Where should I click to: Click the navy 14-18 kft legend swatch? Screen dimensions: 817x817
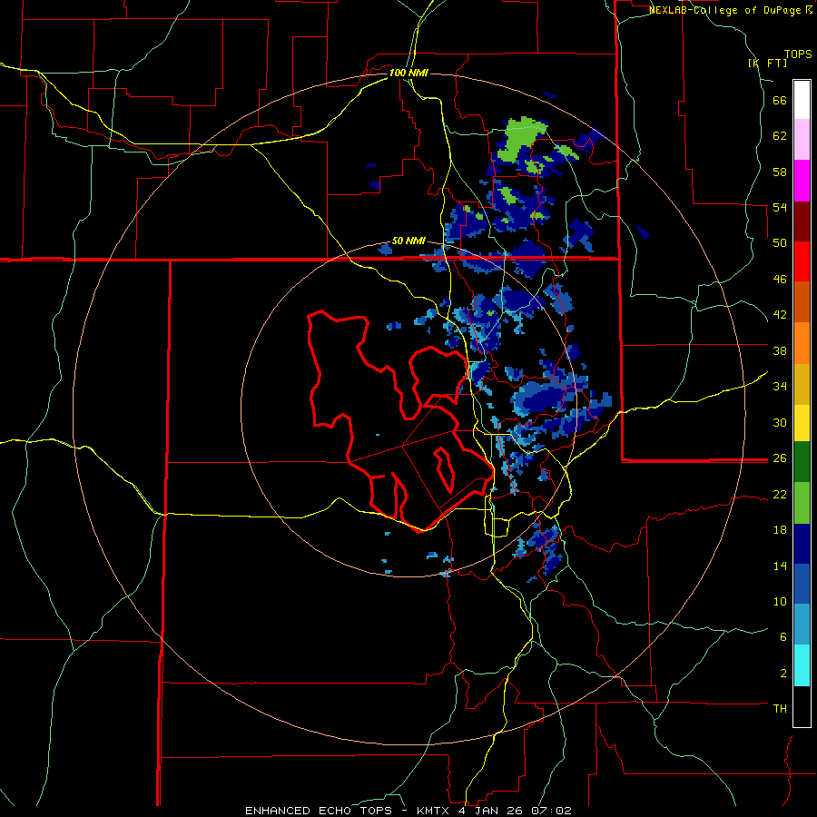click(802, 544)
